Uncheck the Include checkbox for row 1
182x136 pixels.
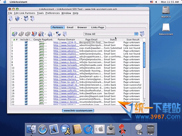pyautogui.click(x=26, y=42)
